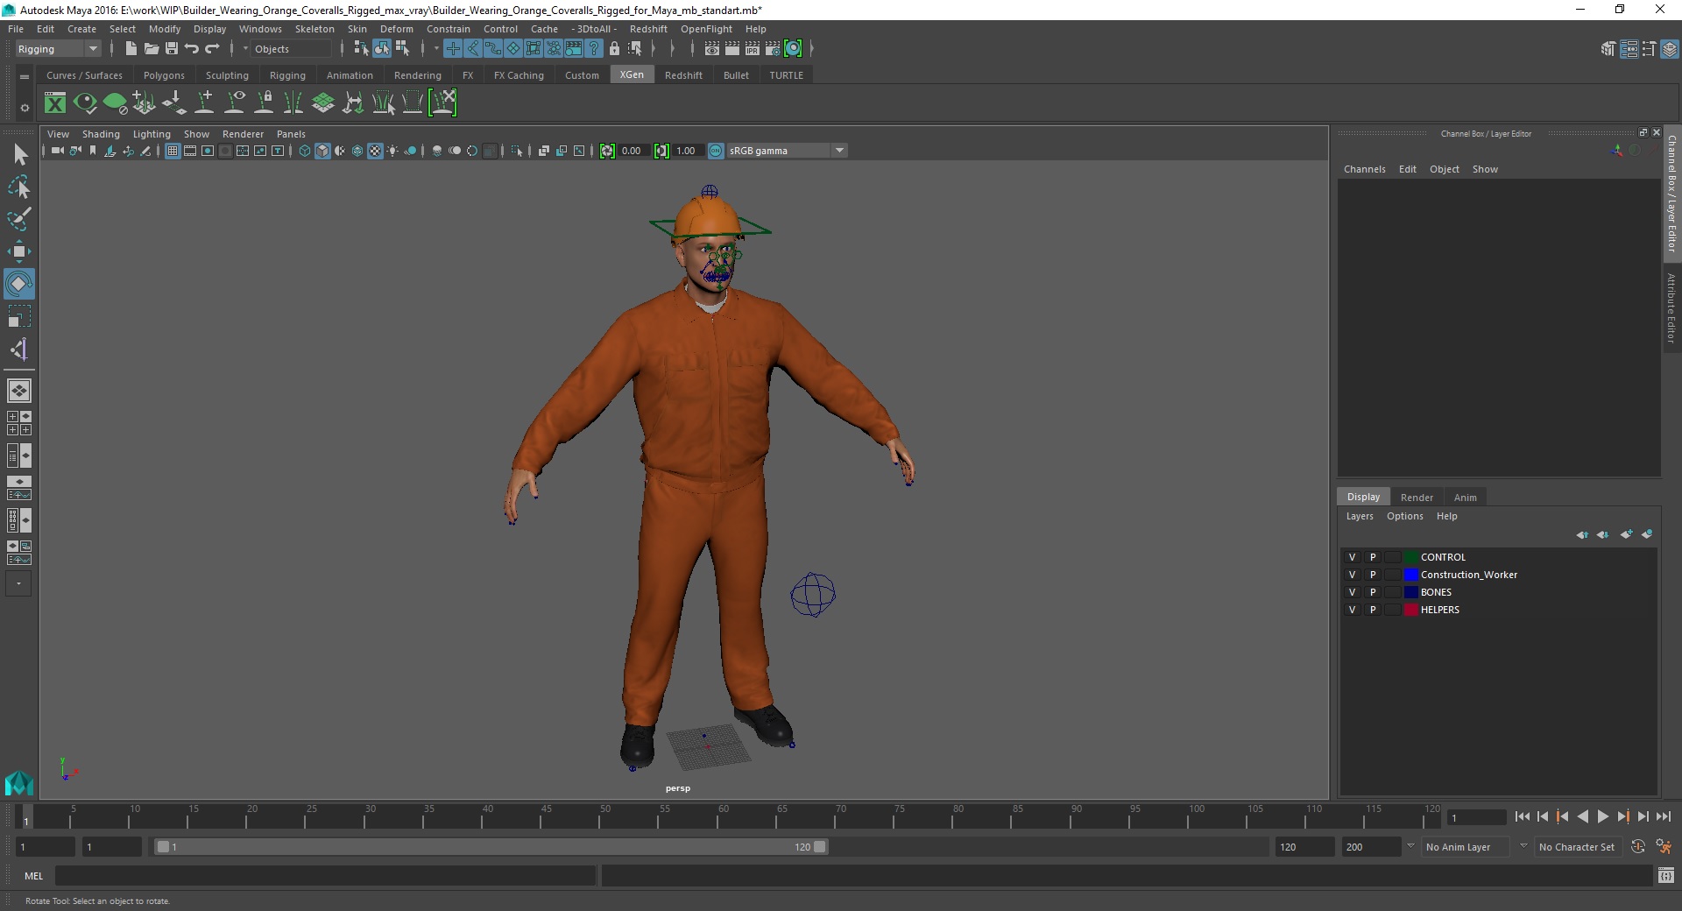
Task: Switch to four view layout icon
Action: click(19, 423)
